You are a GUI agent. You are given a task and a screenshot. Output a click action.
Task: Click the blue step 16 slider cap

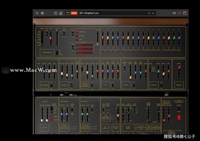(179, 38)
